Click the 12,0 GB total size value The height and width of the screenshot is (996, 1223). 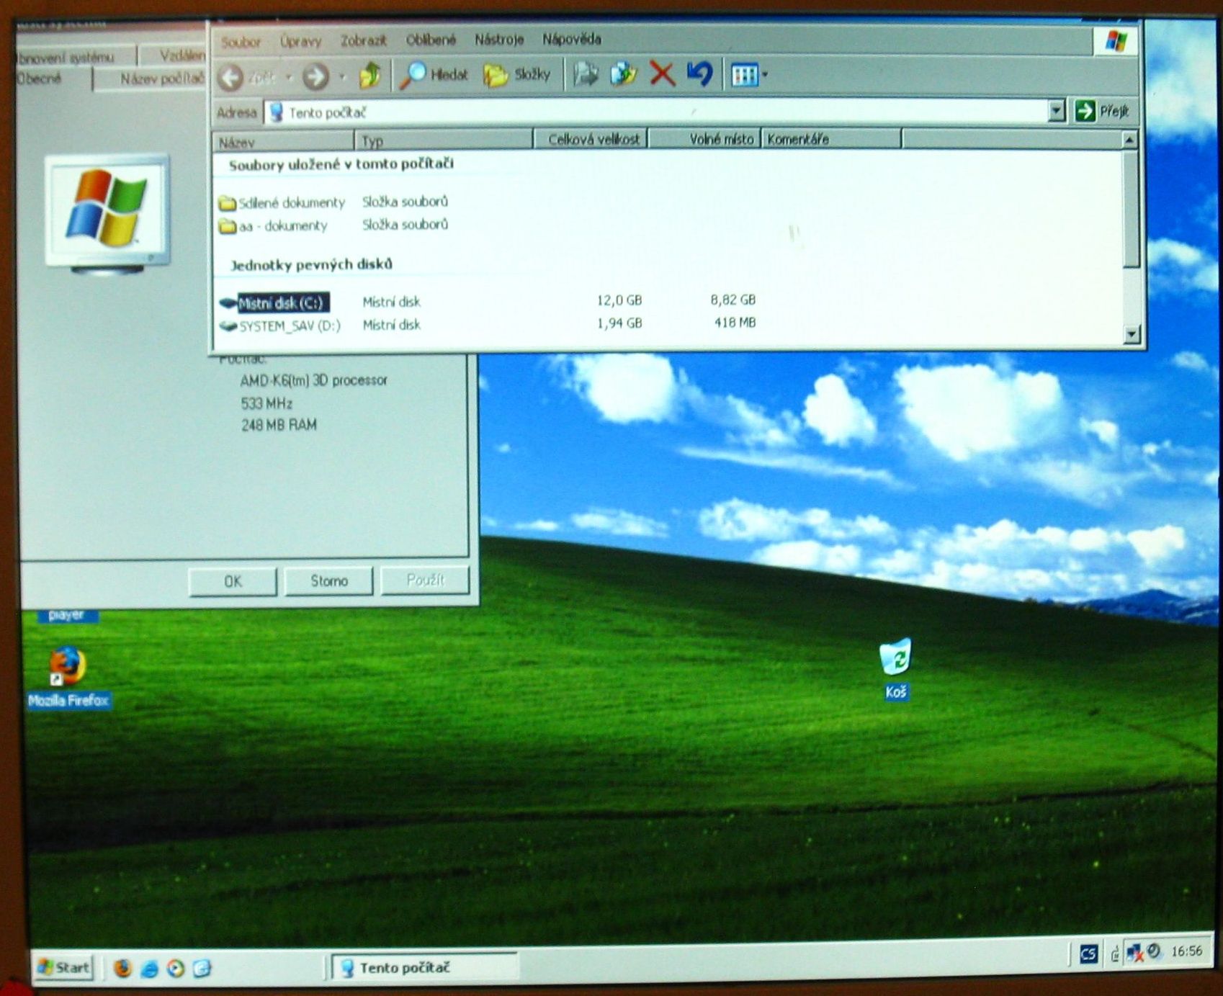[x=619, y=300]
